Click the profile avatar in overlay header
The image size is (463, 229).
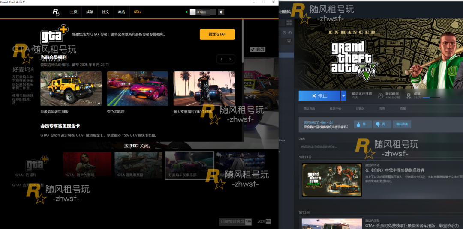click(x=192, y=12)
